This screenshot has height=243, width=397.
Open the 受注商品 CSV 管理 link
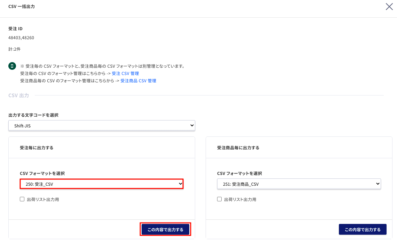(x=138, y=81)
